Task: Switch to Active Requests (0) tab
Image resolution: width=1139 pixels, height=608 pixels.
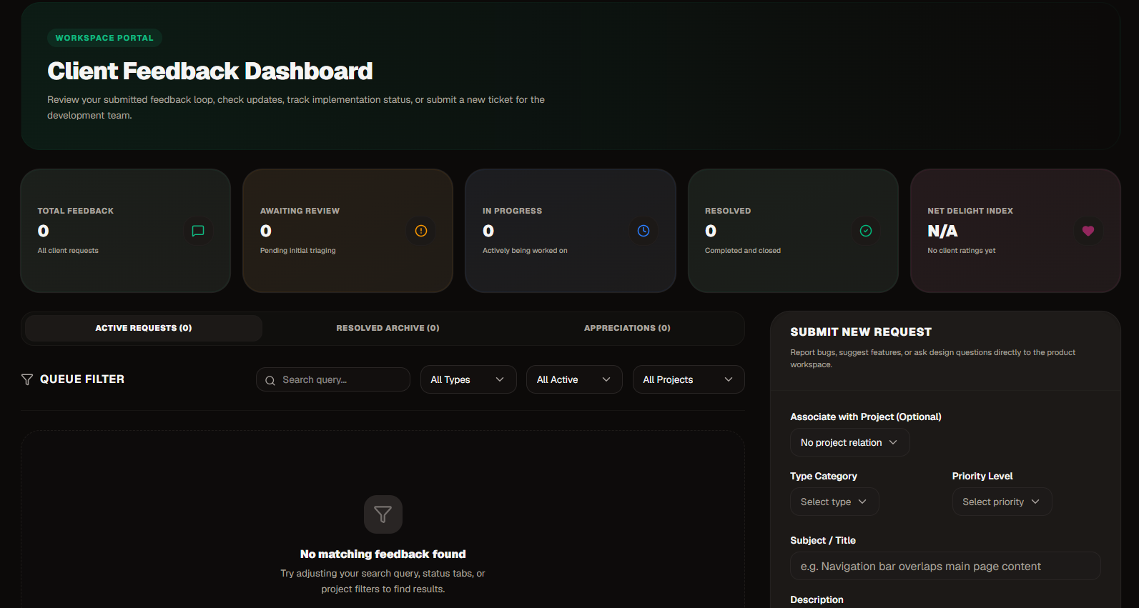Action: click(x=144, y=328)
